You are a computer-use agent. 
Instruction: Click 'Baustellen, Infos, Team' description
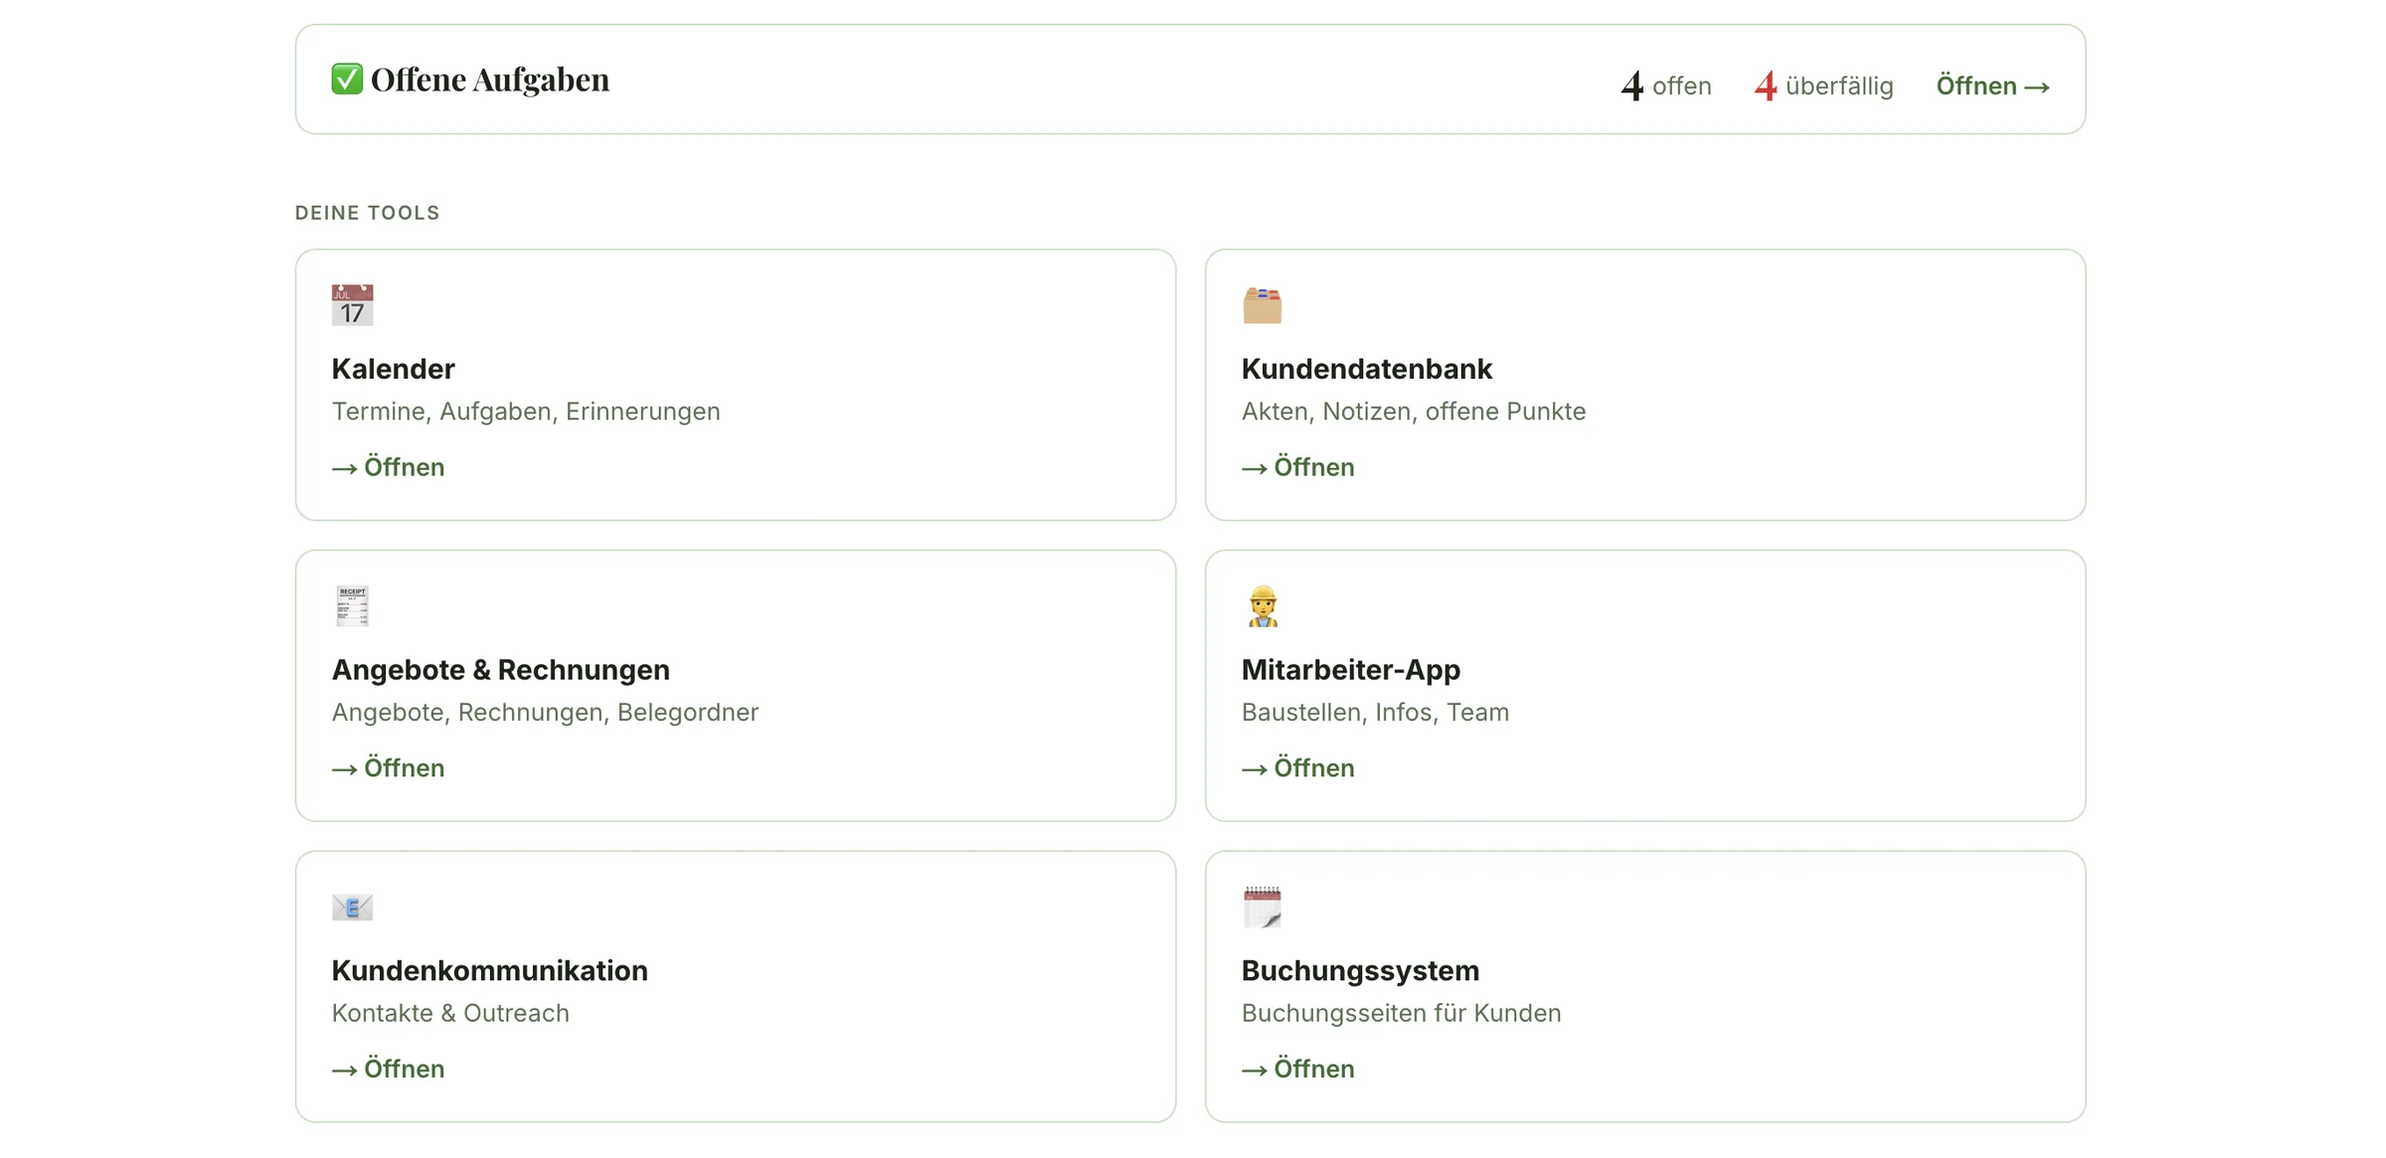[x=1375, y=713]
